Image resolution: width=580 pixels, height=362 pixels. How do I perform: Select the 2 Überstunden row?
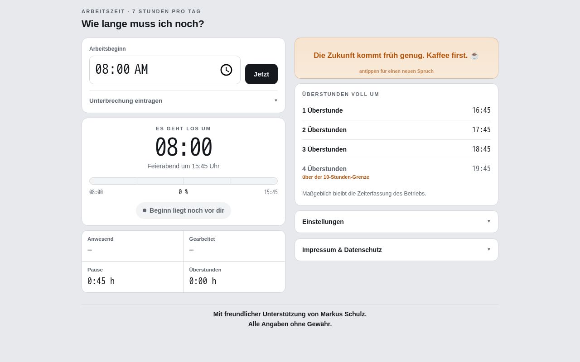tap(396, 130)
